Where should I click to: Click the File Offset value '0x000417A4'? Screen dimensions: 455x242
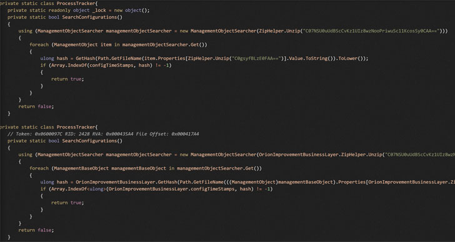[x=186, y=134]
